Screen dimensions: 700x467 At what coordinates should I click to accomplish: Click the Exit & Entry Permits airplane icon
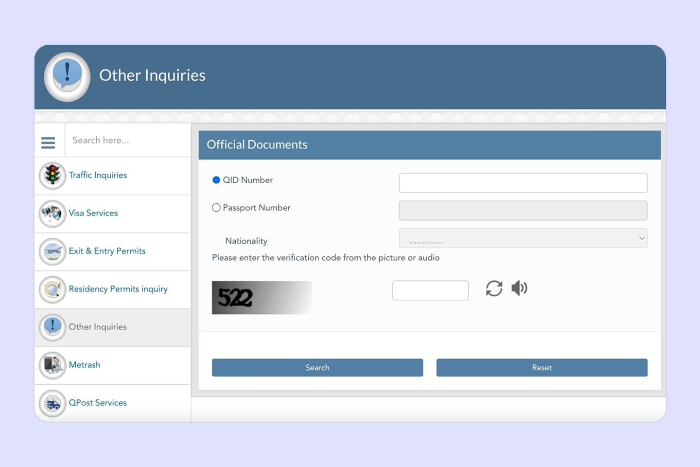(52, 251)
